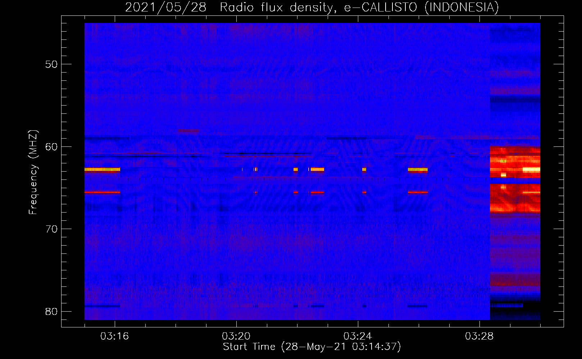This screenshot has height=359, width=582.
Task: Click the 'Start Time (28-May-21 03:14:37)' label
Action: click(x=312, y=347)
